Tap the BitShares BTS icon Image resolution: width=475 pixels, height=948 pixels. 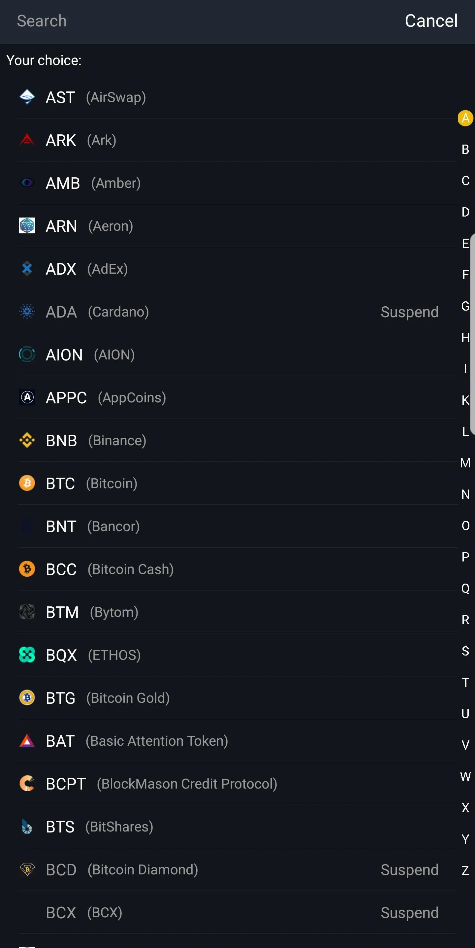point(27,827)
